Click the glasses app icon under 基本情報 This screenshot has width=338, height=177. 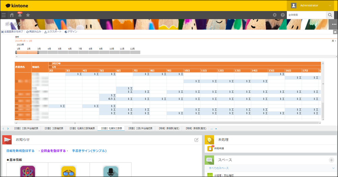(x=69, y=171)
